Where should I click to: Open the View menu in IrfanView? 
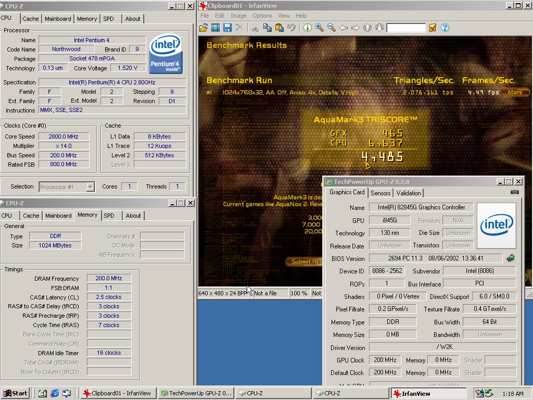284,16
